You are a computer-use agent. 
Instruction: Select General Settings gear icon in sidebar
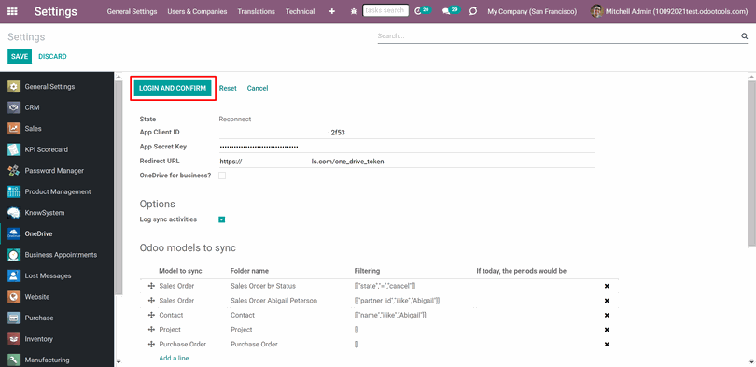click(13, 87)
